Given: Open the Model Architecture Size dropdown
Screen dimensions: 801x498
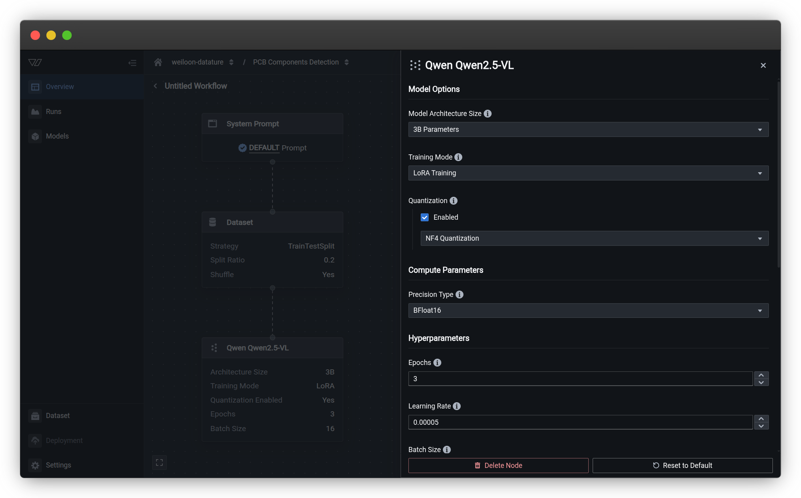Looking at the screenshot, I should point(588,129).
